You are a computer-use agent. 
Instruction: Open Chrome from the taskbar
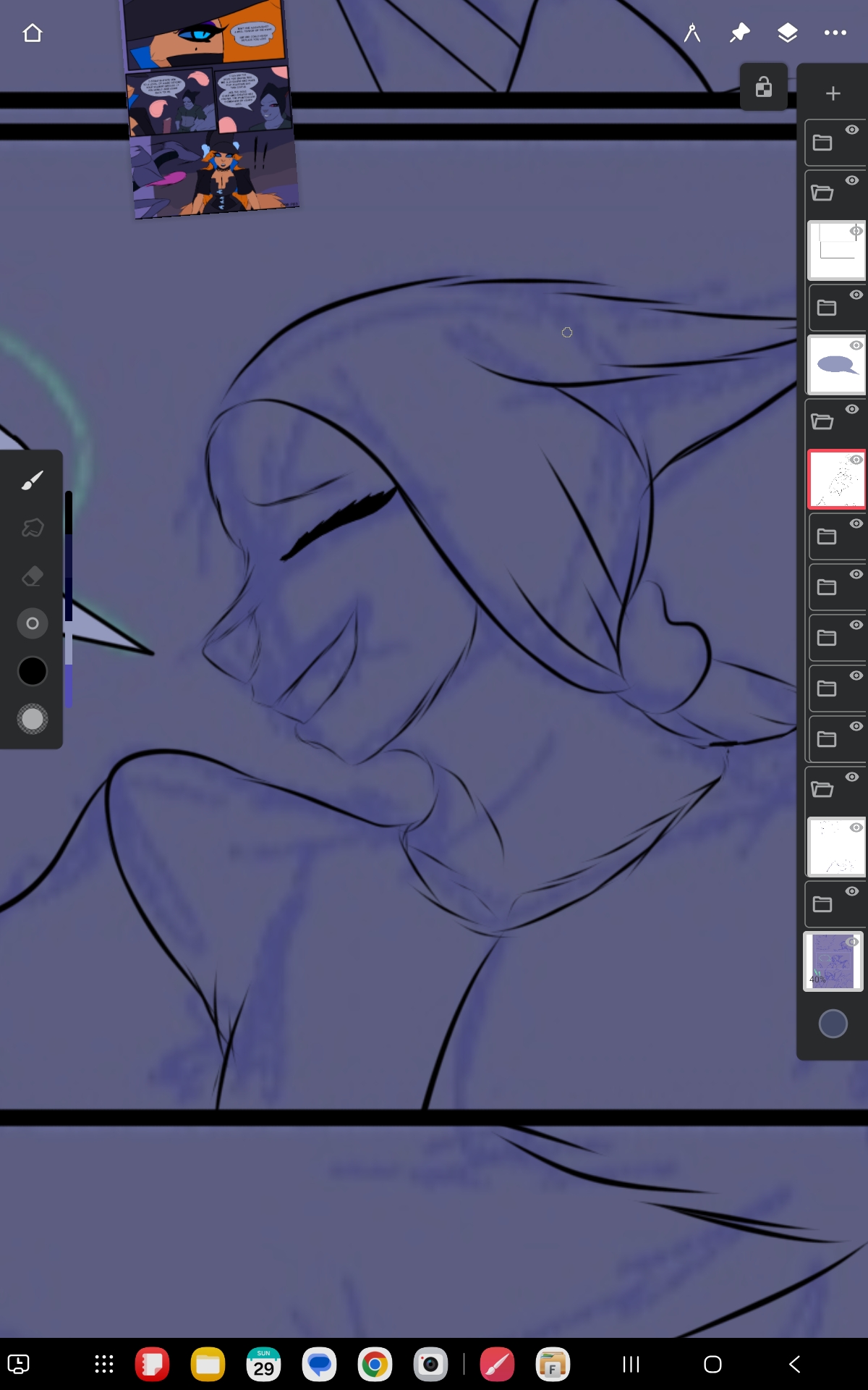click(375, 1365)
